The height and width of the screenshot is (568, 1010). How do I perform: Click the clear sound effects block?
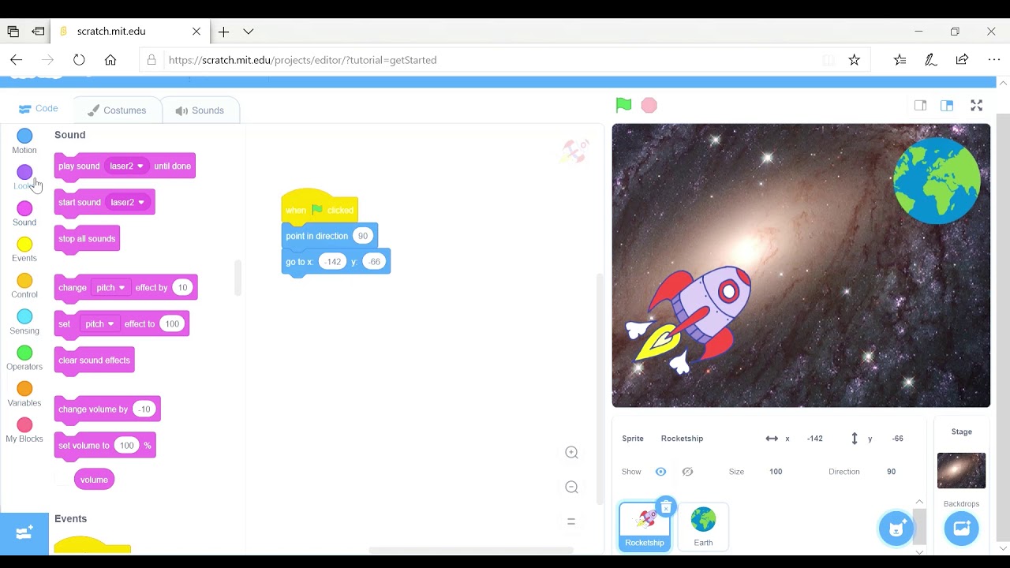coord(94,361)
